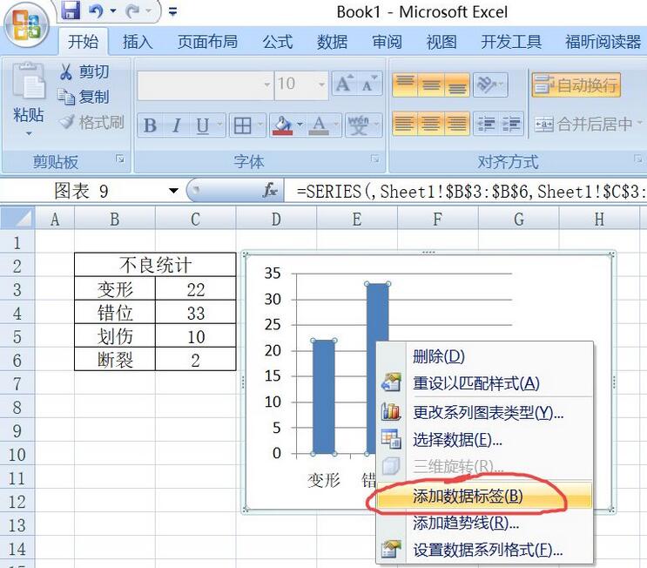The height and width of the screenshot is (568, 647).
Task: Open text orientation options
Action: pos(489,85)
